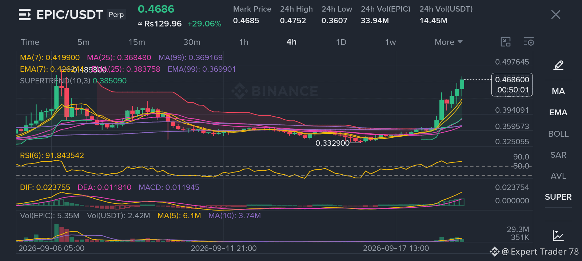Click the current price label 0.468600
The width and height of the screenshot is (582, 261).
tap(512, 80)
